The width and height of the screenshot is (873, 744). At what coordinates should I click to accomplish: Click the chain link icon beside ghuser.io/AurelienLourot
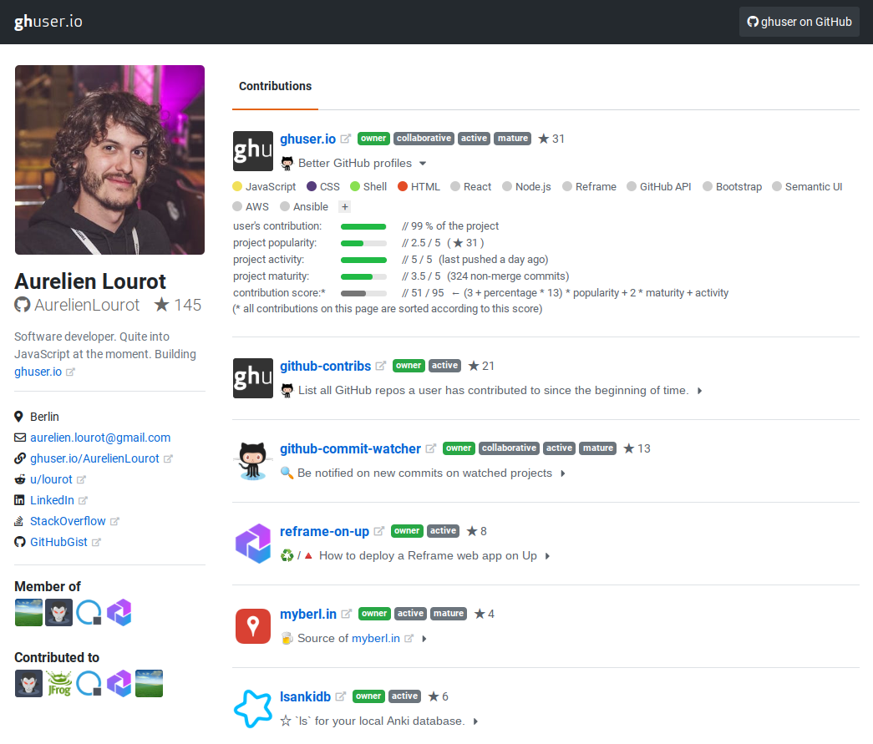point(20,458)
